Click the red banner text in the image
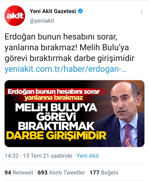Viewport: 149px width, 181px height. pos(54,92)
